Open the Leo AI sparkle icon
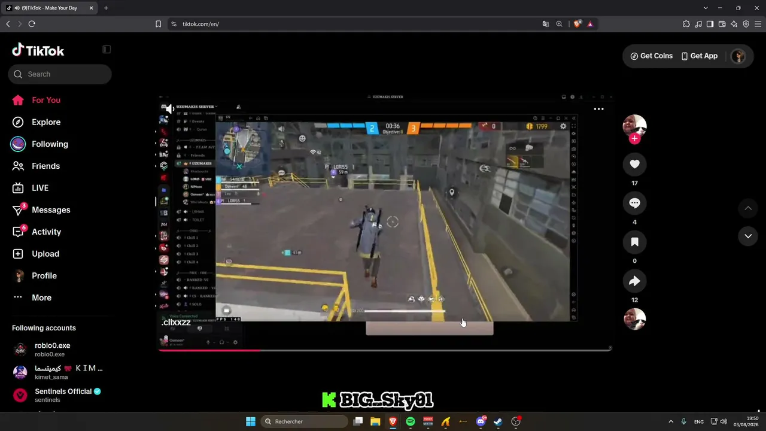The image size is (766, 431). 734,24
